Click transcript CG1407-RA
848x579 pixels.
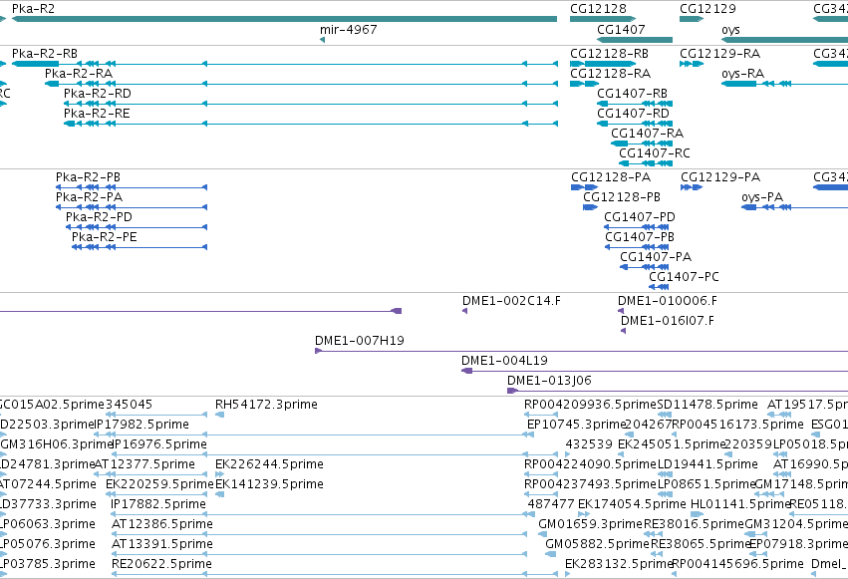(648, 134)
